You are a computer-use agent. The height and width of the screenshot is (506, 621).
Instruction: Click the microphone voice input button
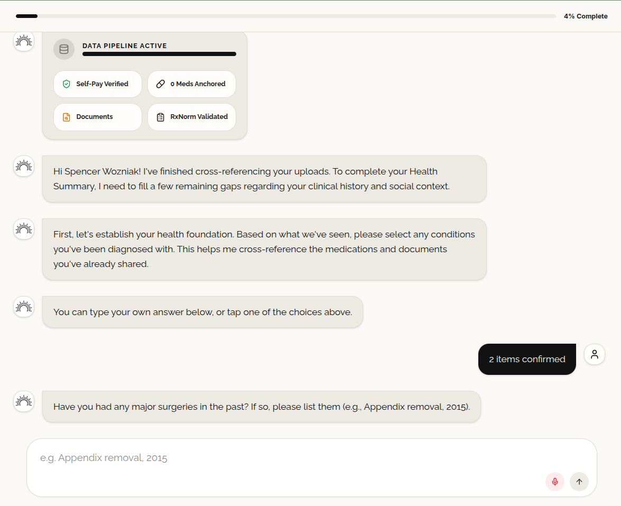(555, 482)
